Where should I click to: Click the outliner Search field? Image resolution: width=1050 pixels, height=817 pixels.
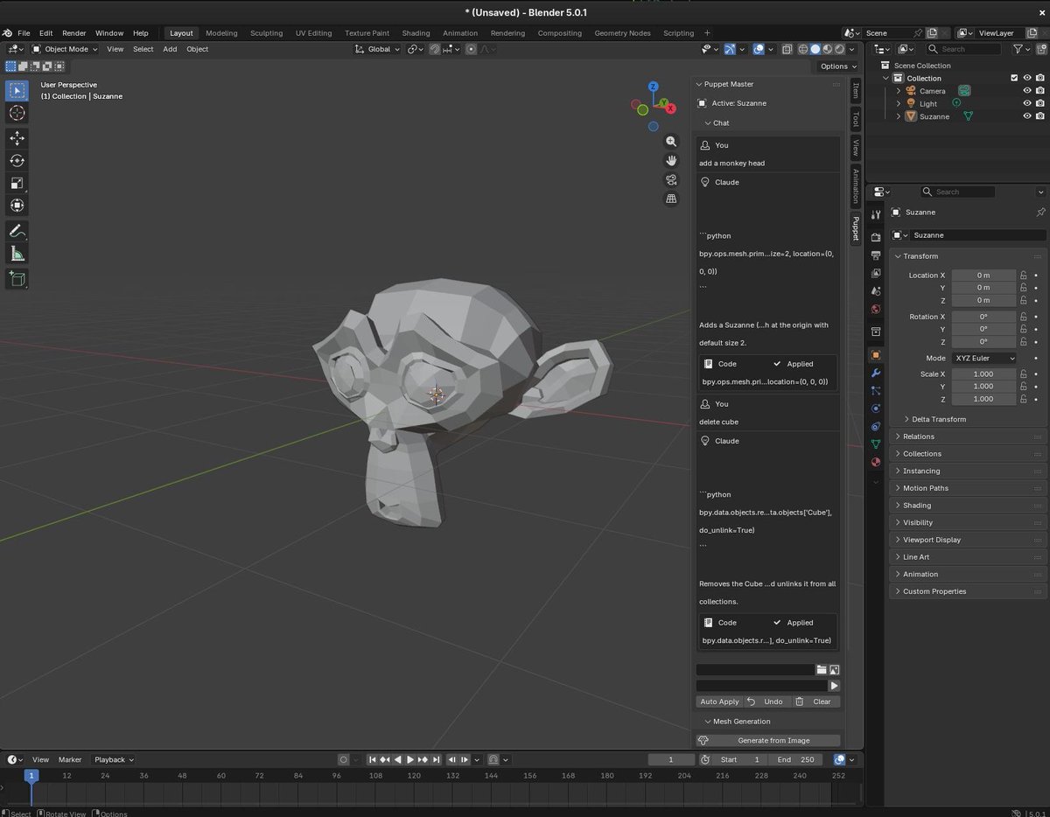tap(962, 49)
